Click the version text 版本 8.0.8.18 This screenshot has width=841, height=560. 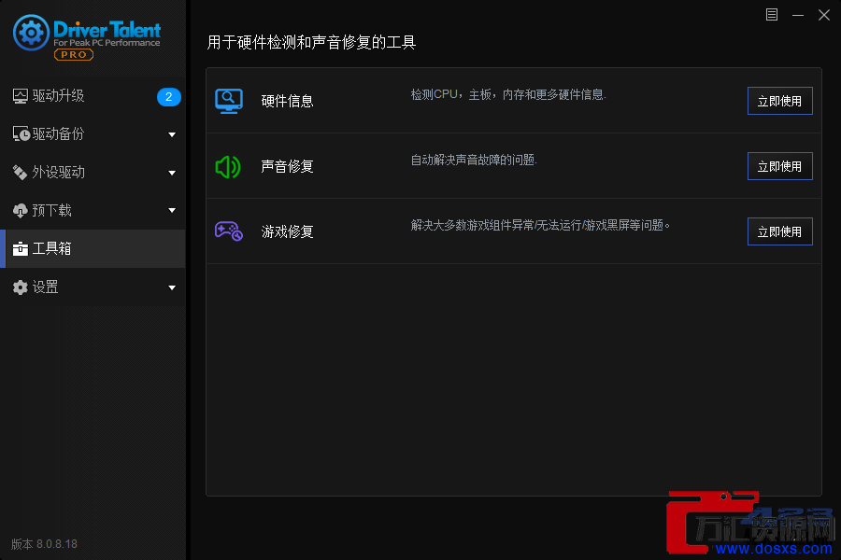coord(44,544)
